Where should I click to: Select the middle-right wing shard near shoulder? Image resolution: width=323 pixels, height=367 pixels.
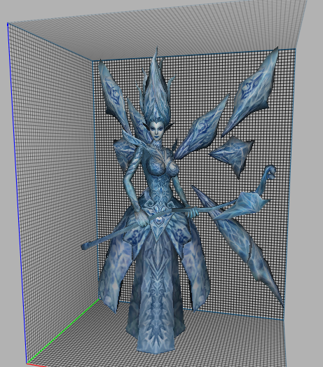tap(201, 127)
